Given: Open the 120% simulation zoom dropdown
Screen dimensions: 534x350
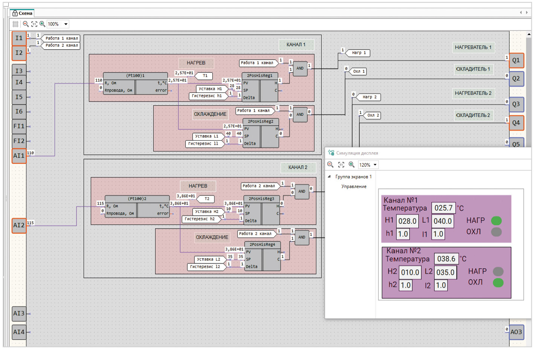Looking at the screenshot, I should coord(375,165).
